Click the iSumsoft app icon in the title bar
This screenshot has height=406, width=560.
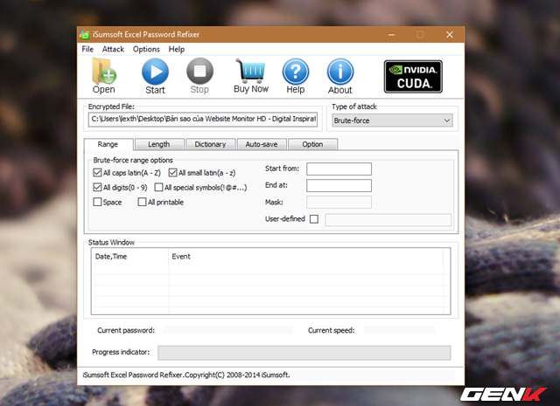tap(84, 35)
